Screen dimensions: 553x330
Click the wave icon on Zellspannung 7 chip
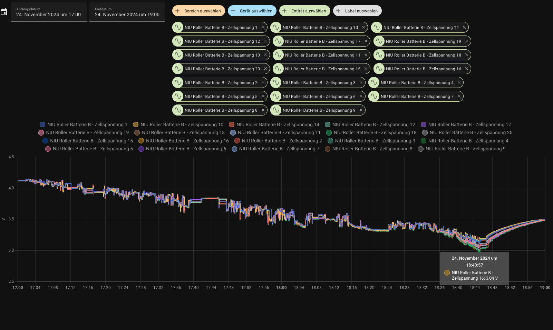click(374, 97)
